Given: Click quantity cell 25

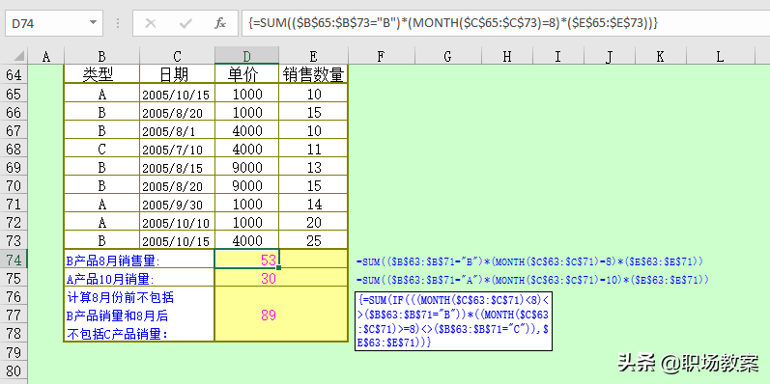Looking at the screenshot, I should [314, 241].
